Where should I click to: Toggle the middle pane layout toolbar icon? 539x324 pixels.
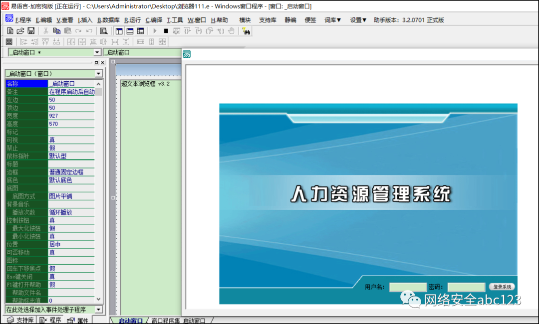[x=130, y=31]
